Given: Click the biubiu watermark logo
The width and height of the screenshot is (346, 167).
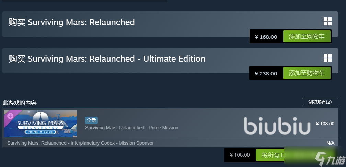Looking at the screenshot, I should coord(277,125).
